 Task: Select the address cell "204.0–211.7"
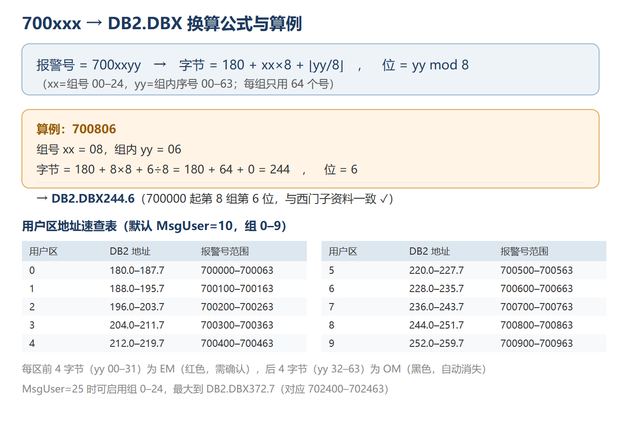tap(137, 325)
